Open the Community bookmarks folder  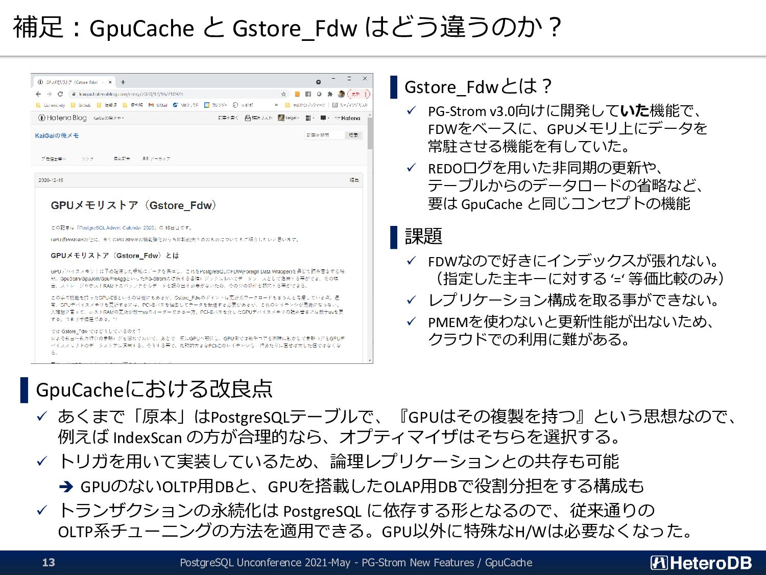[51, 105]
